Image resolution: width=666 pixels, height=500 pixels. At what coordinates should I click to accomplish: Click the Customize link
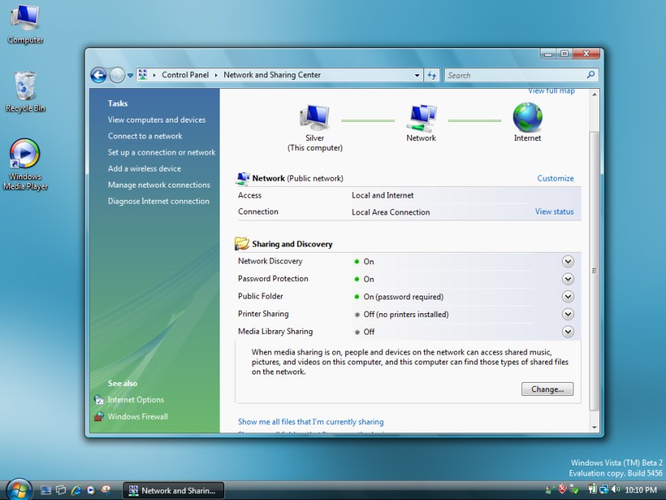555,178
